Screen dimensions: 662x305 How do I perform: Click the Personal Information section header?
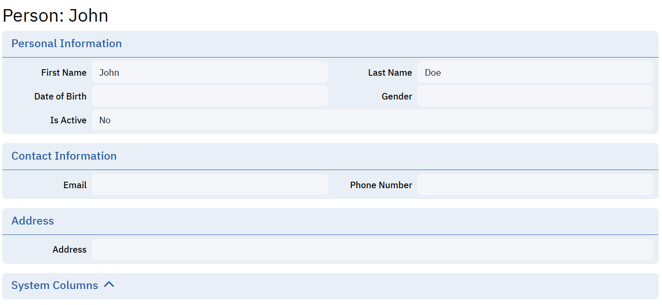click(66, 44)
